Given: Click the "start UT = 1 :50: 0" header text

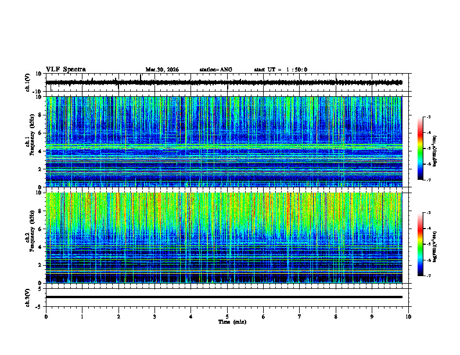Looking at the screenshot, I should click(x=281, y=70).
